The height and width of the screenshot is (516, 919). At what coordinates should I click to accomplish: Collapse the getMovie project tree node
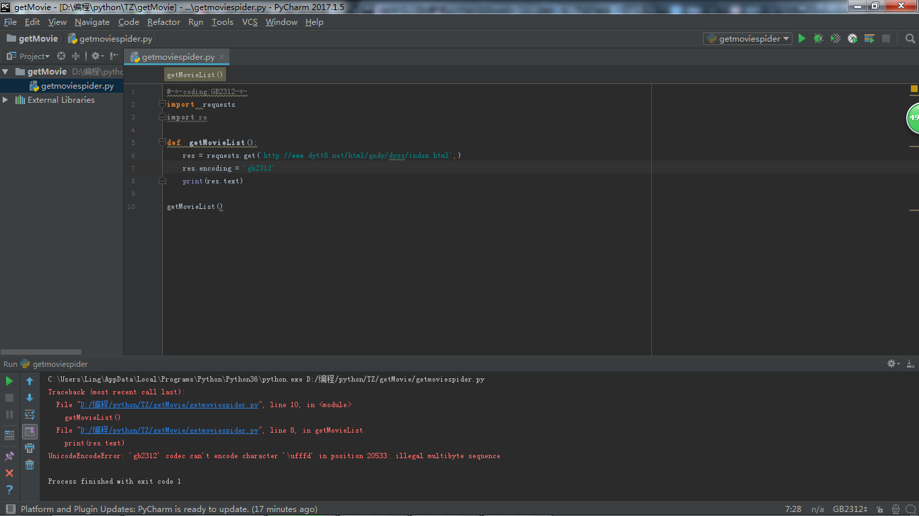(x=5, y=72)
